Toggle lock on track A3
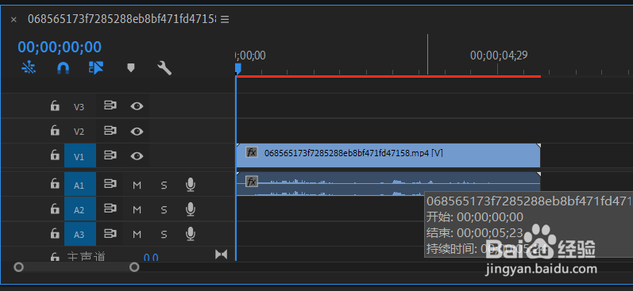633x291 pixels. point(55,234)
